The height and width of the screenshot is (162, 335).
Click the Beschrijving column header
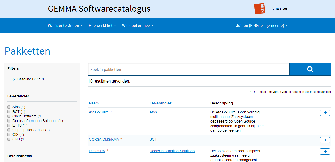click(x=222, y=103)
